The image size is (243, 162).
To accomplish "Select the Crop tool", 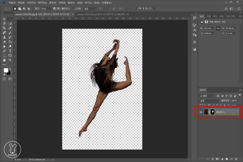I will point(4,28).
